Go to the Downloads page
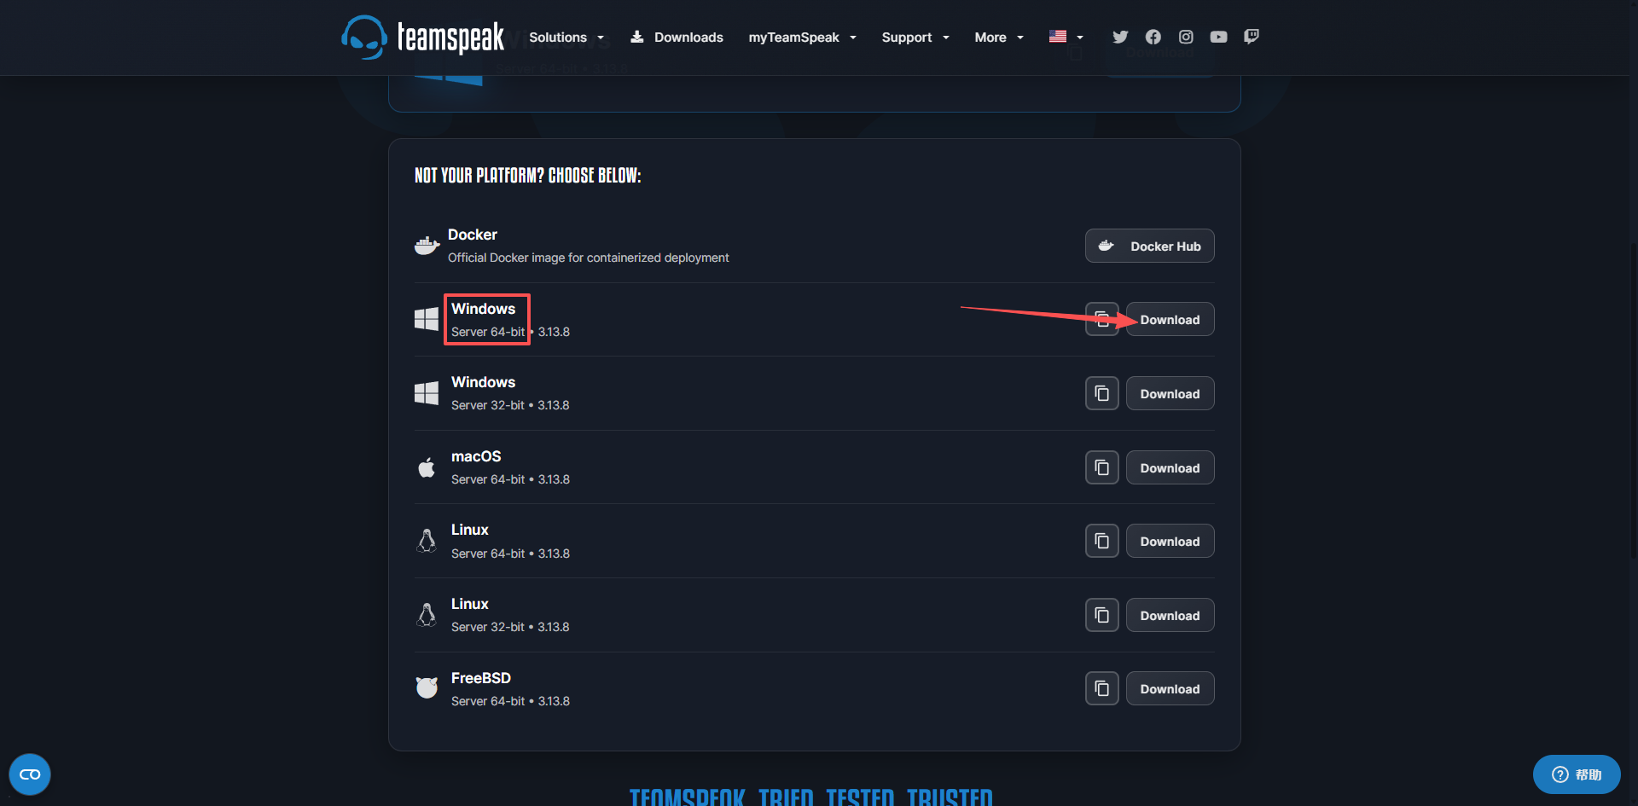The width and height of the screenshot is (1638, 806). 677,38
